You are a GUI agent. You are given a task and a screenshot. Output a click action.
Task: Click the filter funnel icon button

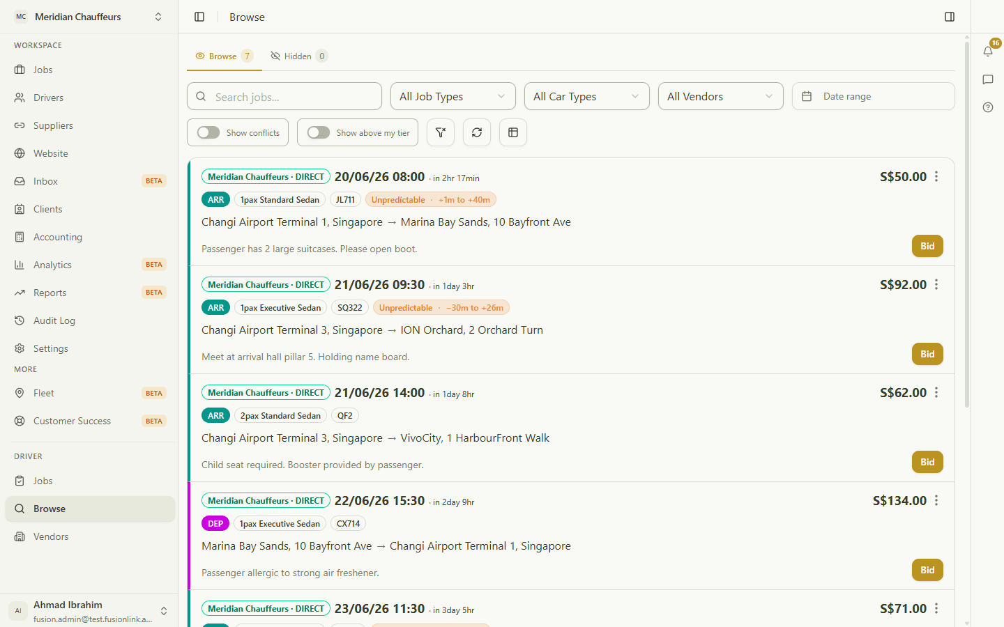[x=441, y=132]
